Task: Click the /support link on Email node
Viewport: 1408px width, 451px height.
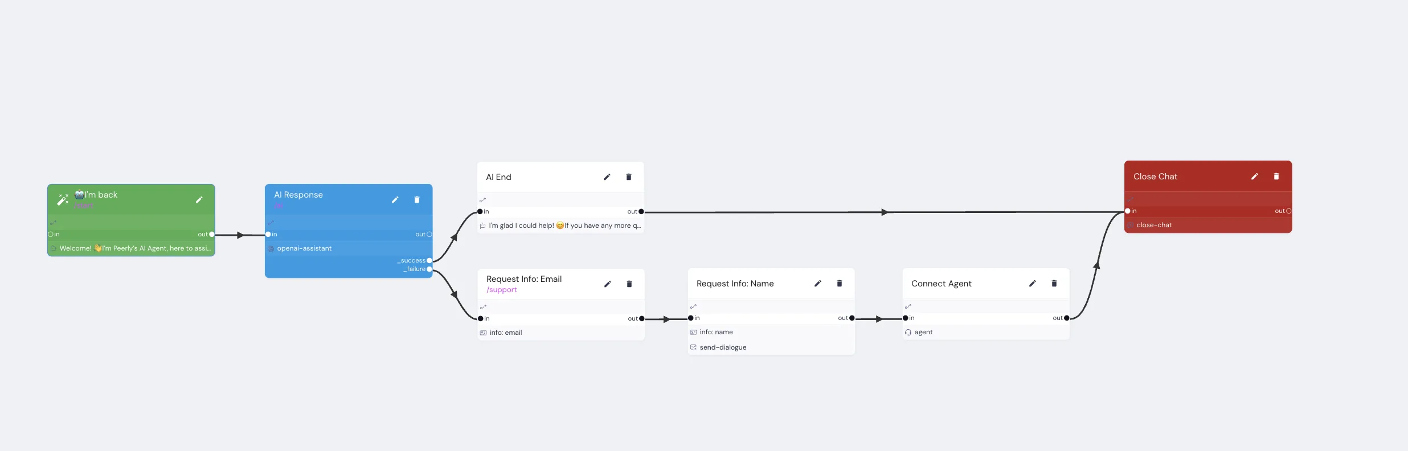Action: click(x=502, y=290)
